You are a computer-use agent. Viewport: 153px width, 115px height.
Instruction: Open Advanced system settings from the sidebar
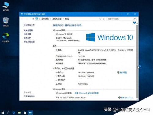(x=29, y=42)
